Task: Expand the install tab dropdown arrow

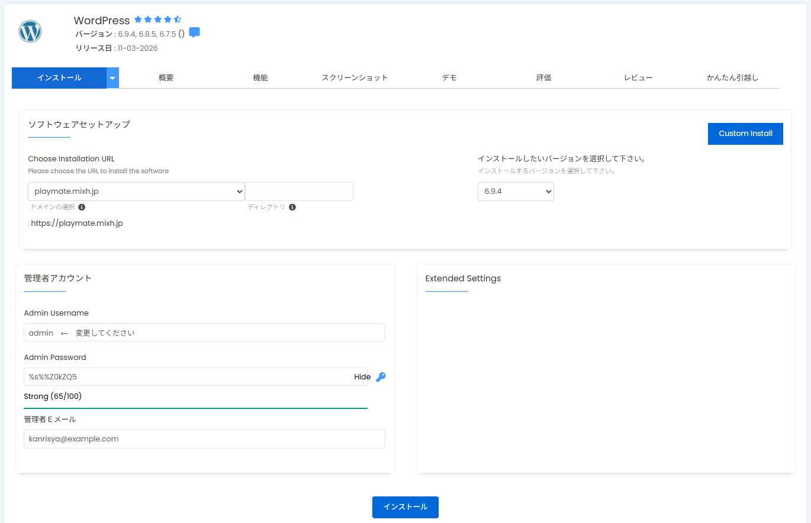Action: point(112,78)
